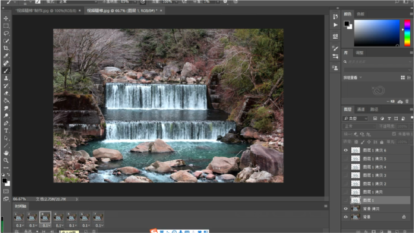Switch to the 通道 channels tab
This screenshot has height=233, width=414.
tap(361, 109)
